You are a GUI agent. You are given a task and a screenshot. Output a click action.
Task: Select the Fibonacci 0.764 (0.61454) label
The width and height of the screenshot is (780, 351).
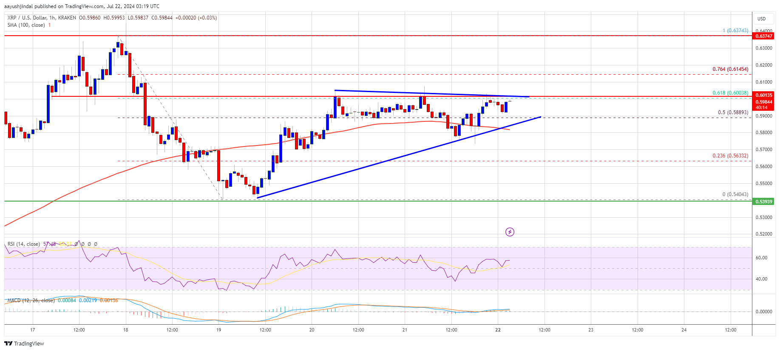pos(730,69)
